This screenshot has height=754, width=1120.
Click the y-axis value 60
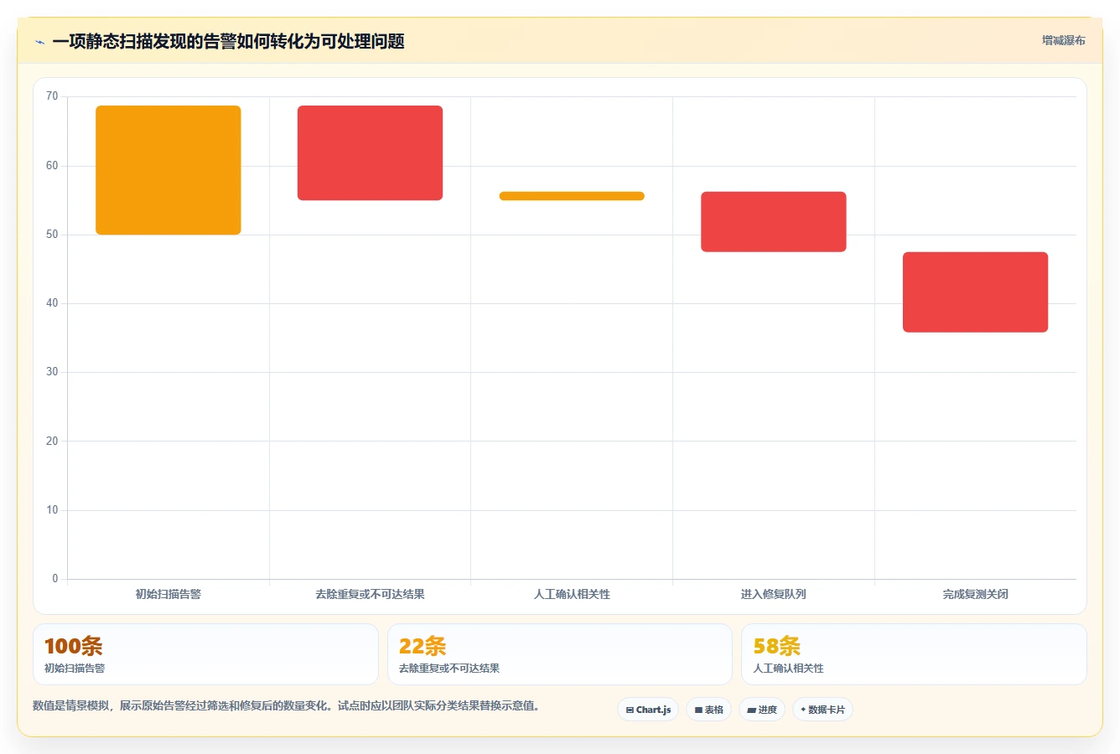click(x=52, y=166)
